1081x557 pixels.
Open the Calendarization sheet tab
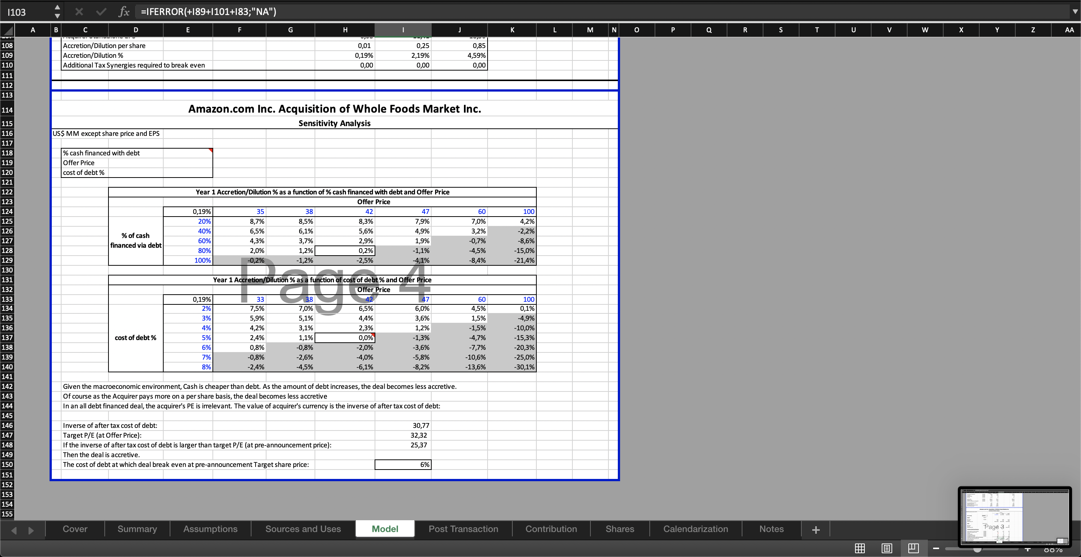click(x=696, y=529)
